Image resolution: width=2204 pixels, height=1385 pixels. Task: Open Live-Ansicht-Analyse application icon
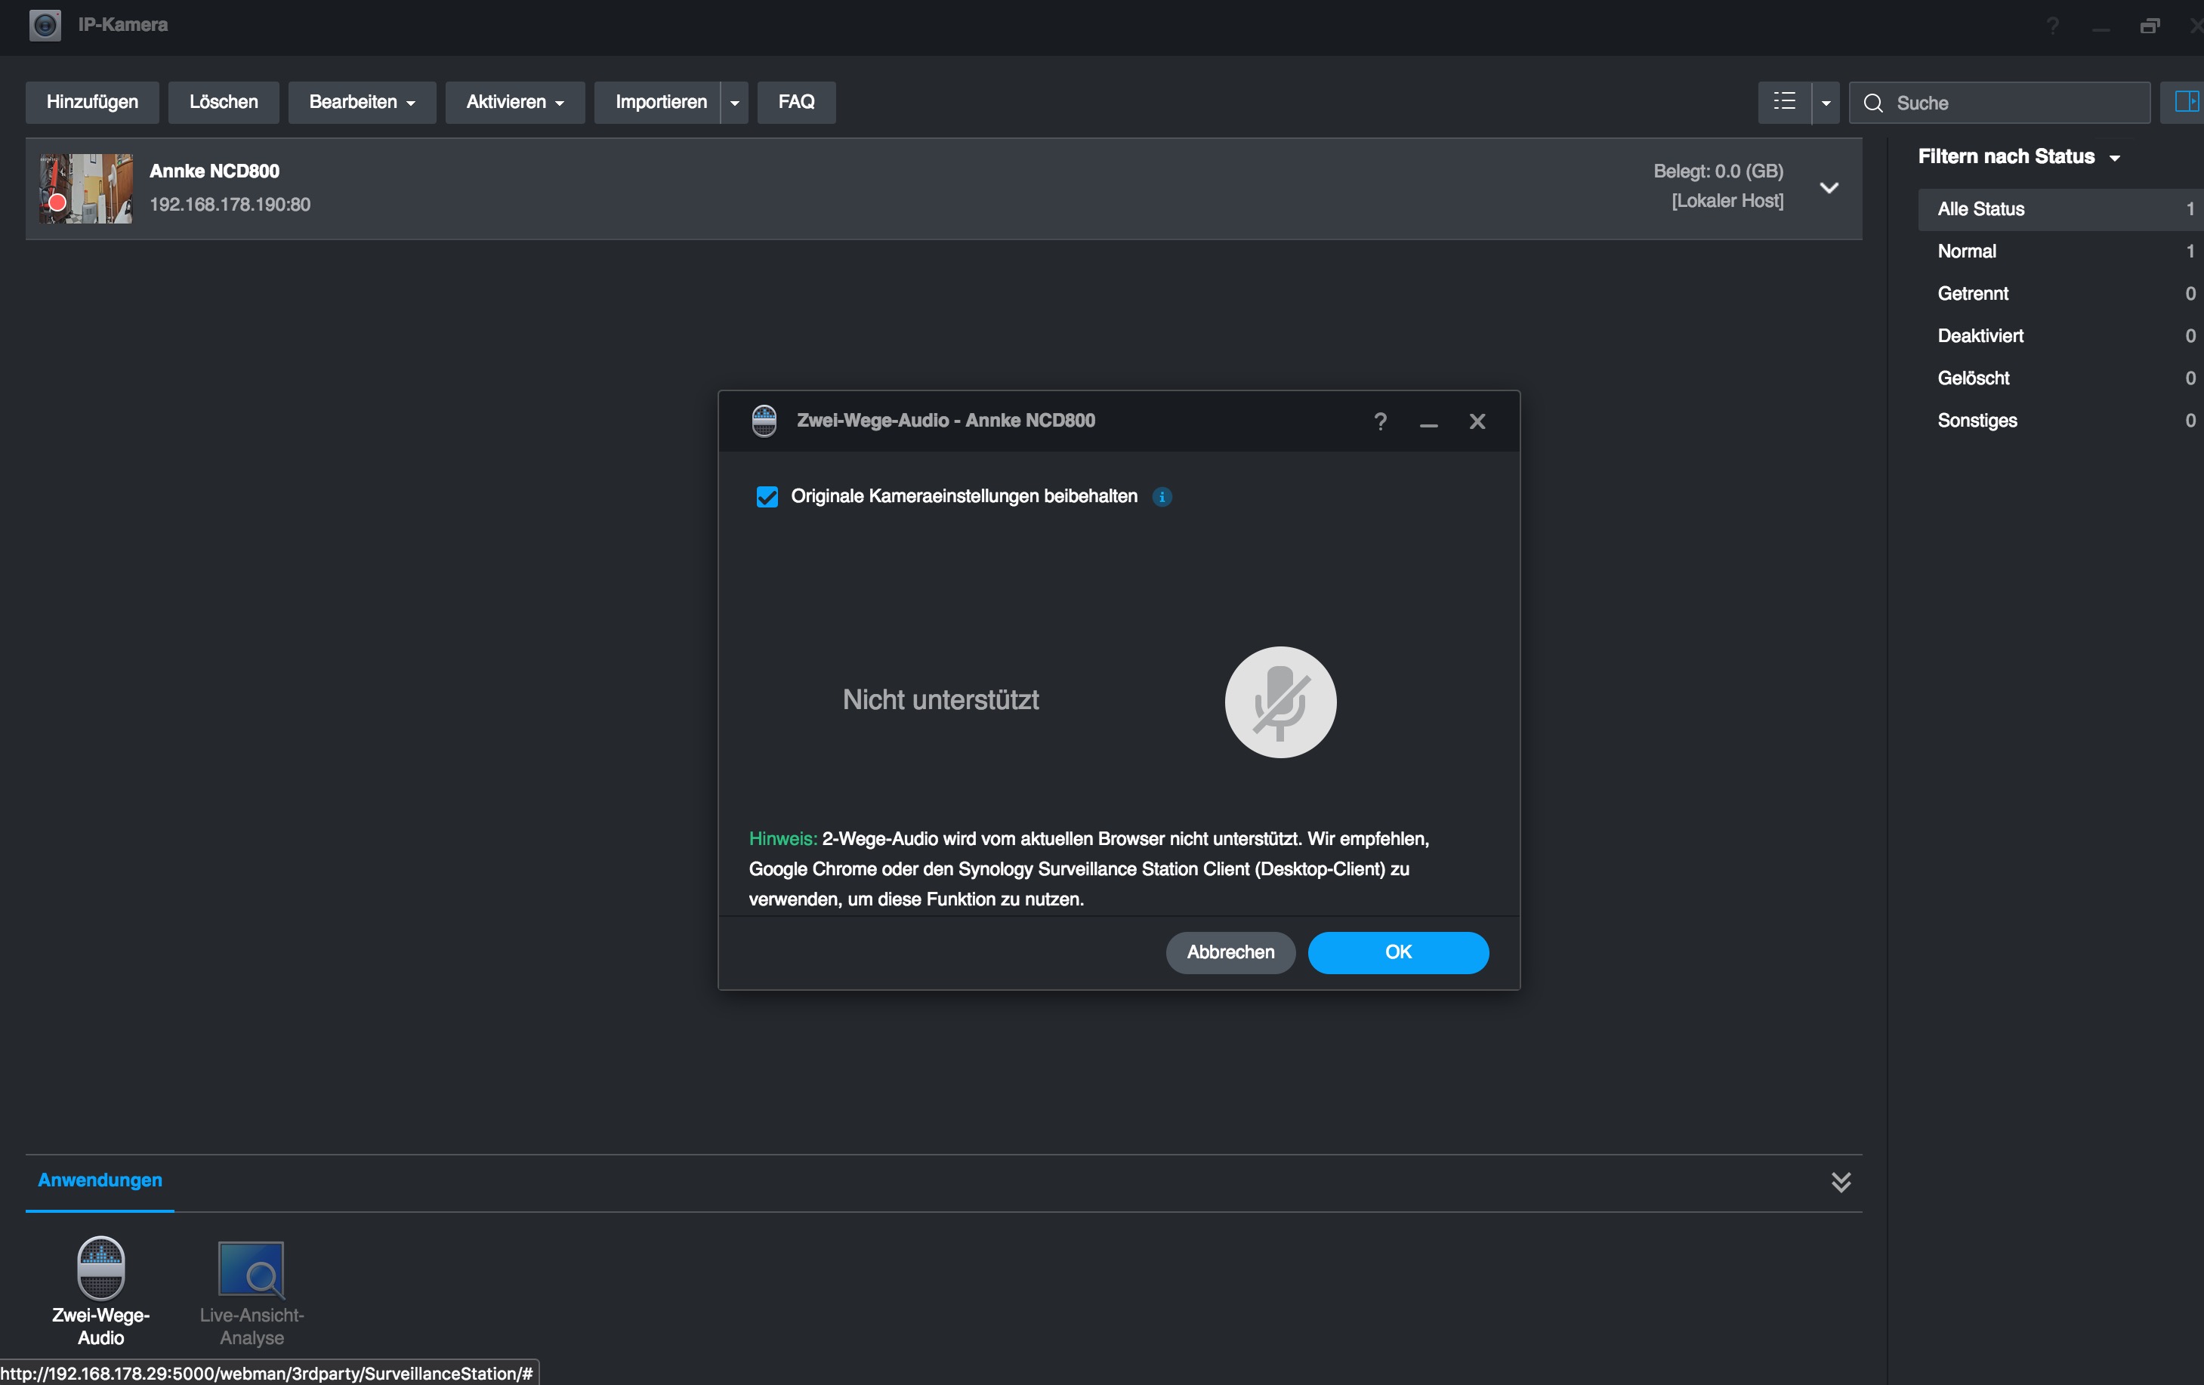[251, 1269]
